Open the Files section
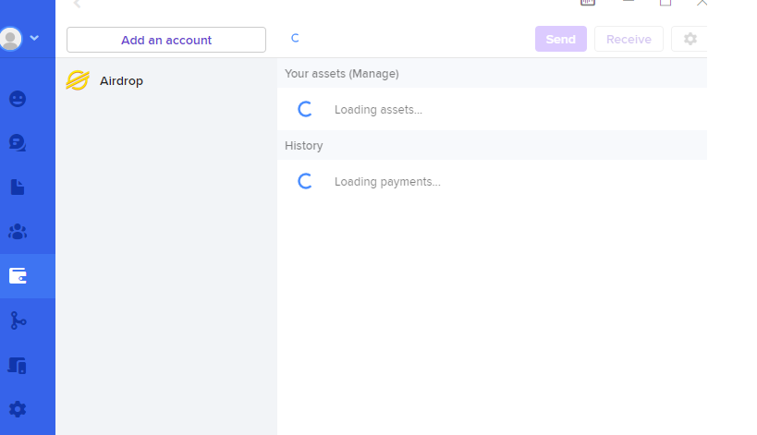The image size is (757, 435). click(x=18, y=187)
